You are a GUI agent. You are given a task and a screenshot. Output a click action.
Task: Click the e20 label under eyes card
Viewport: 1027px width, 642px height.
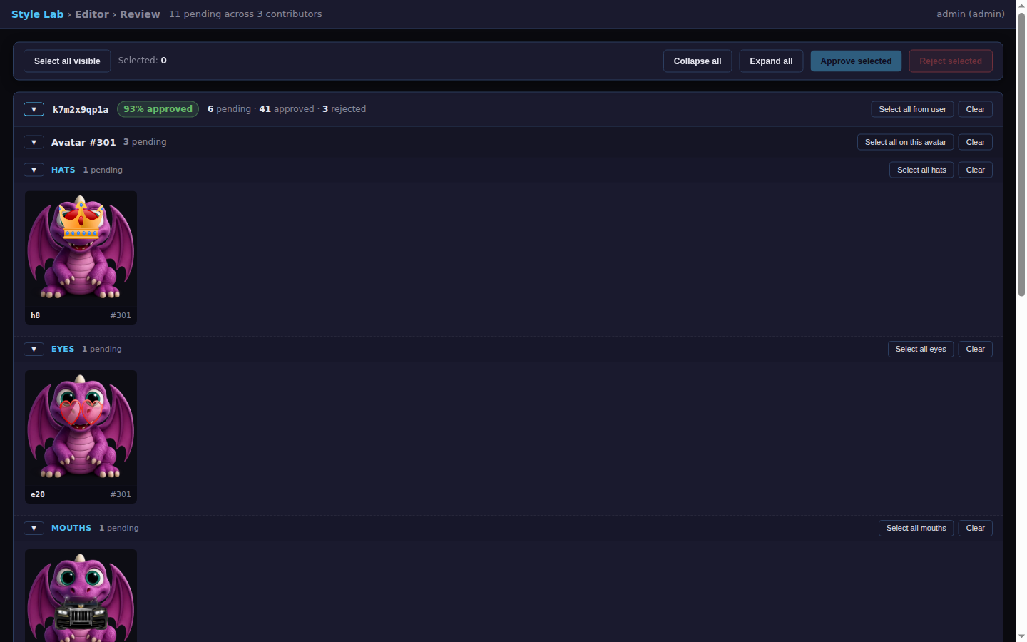(x=38, y=494)
